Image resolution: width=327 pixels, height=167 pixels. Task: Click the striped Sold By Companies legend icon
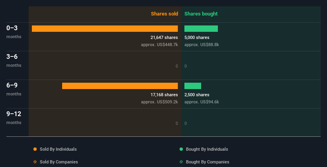click(35, 162)
